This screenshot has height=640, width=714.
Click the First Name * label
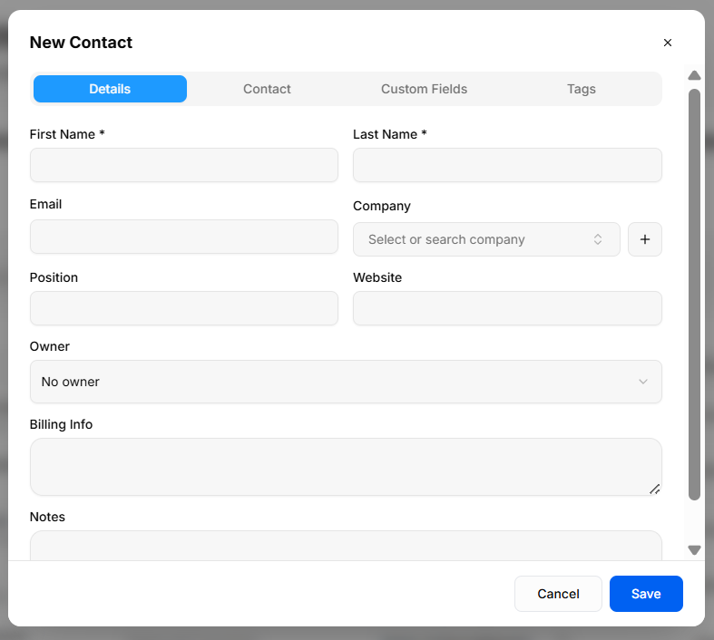(x=67, y=134)
